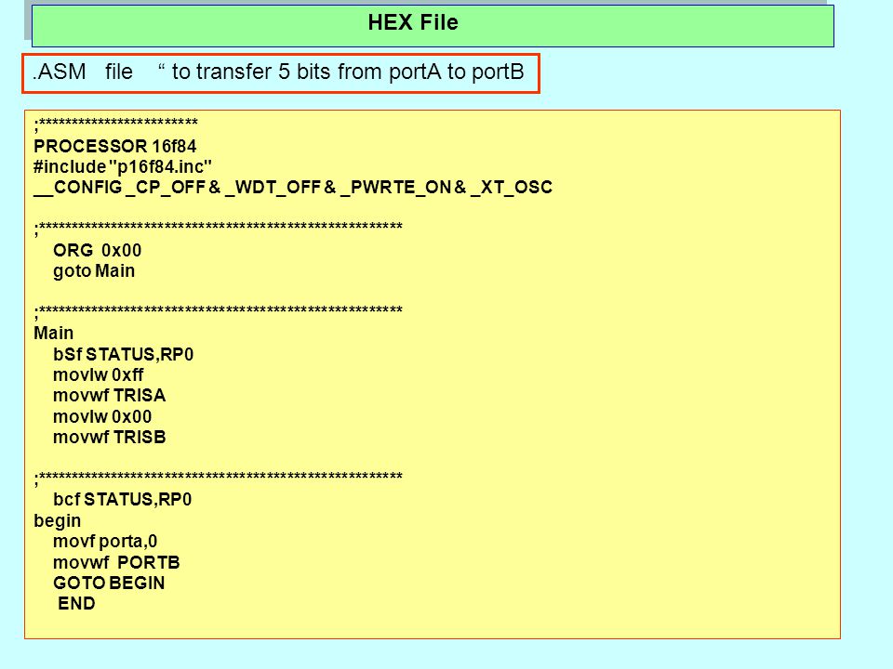Click the 'END' directive
893x669 pixels.
(76, 604)
